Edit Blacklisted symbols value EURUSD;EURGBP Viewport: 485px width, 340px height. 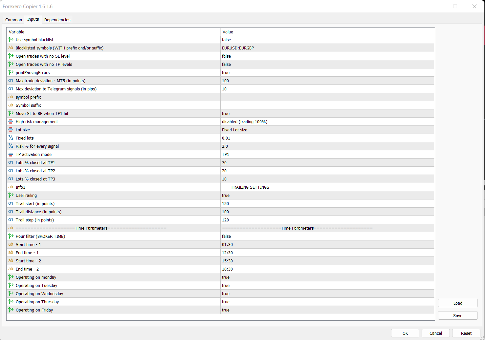327,48
